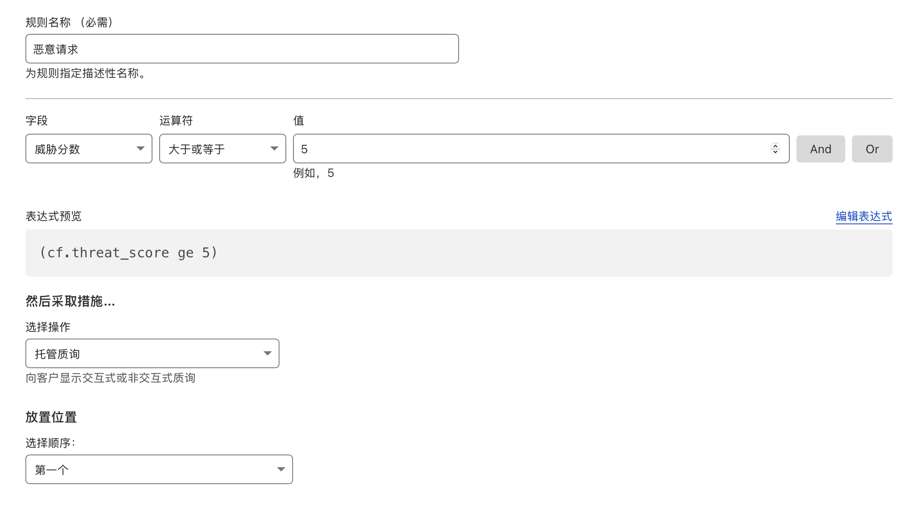Open the 编辑表达式 link

(864, 216)
